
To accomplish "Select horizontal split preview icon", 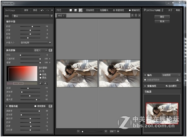I will tap(75, 10).
